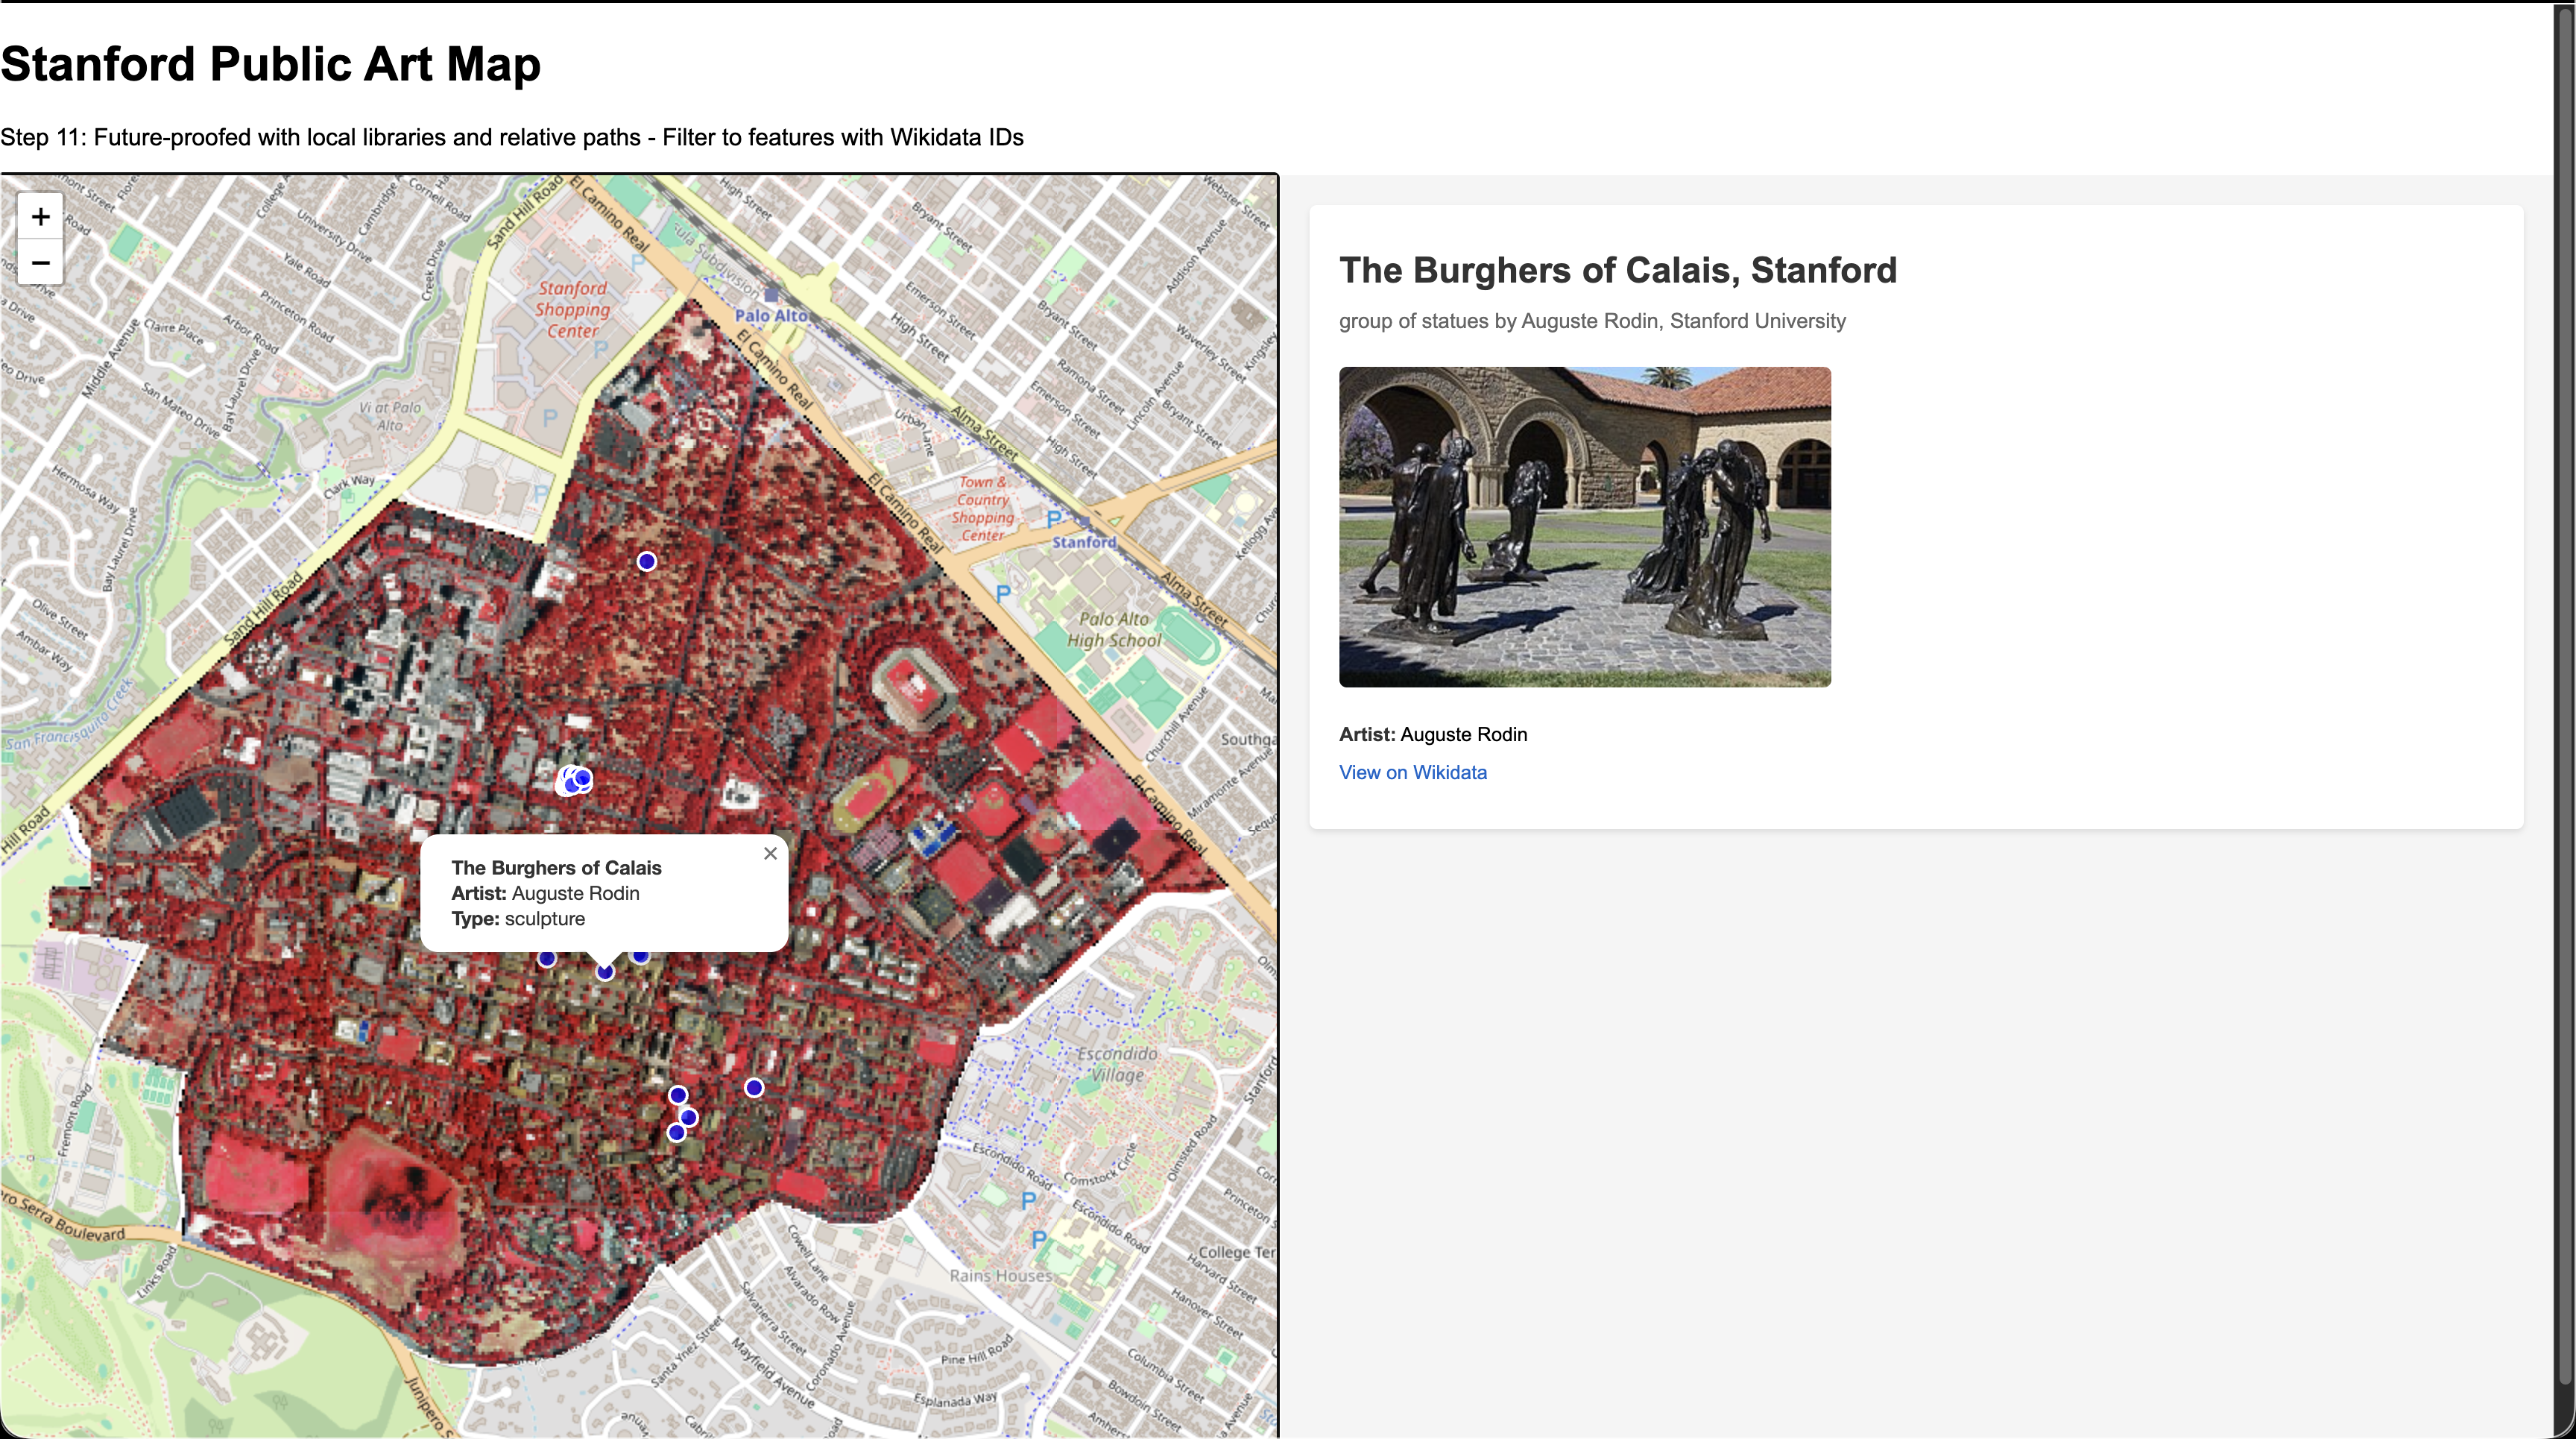Click the topmost marker of the southern trio
This screenshot has height=1439, width=2576.
(678, 1094)
